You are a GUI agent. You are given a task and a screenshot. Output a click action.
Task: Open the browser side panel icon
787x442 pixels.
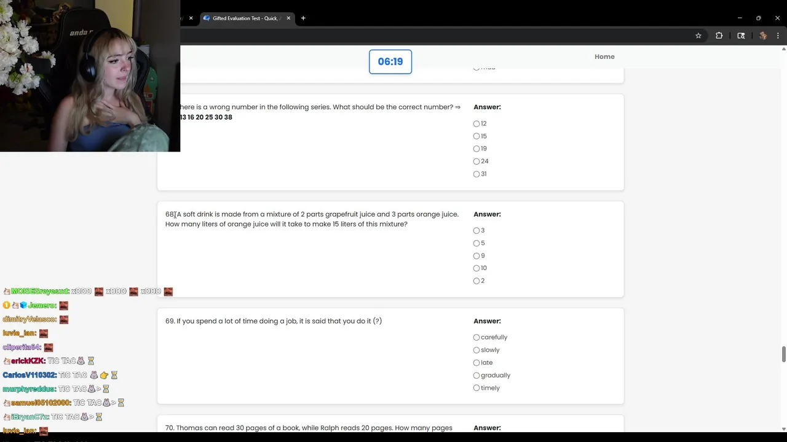point(741,36)
